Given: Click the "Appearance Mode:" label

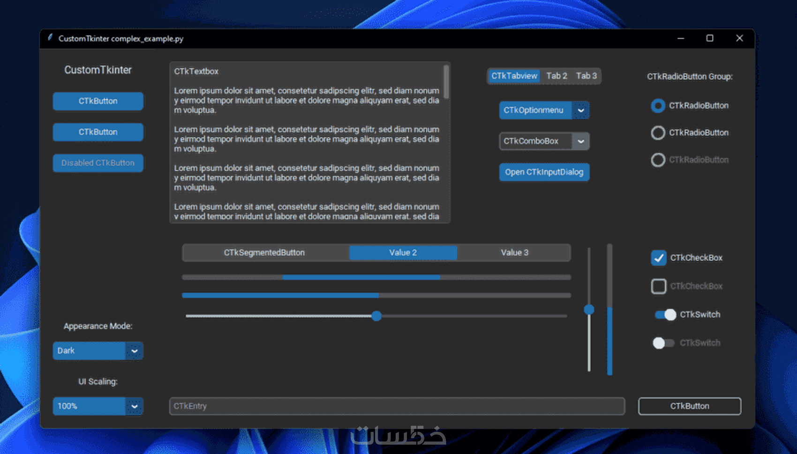Looking at the screenshot, I should 98,326.
